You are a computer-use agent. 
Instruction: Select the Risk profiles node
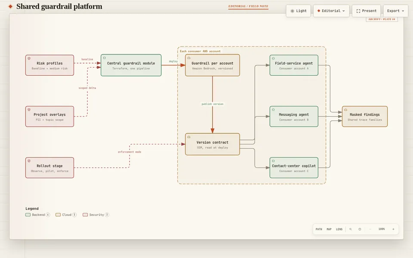[49, 65]
